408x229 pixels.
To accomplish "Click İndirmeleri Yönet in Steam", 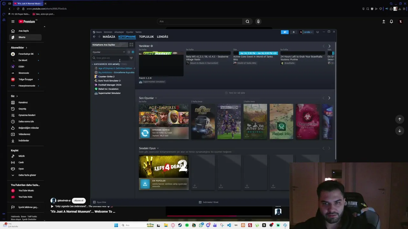I will pyautogui.click(x=208, y=202).
